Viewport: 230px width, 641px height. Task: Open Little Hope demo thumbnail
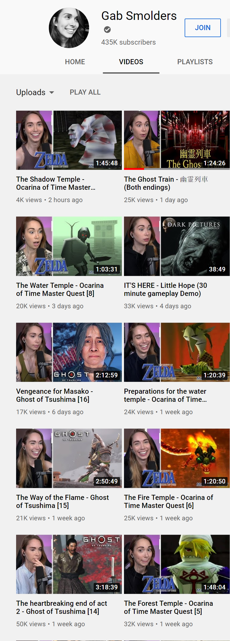coord(177,246)
